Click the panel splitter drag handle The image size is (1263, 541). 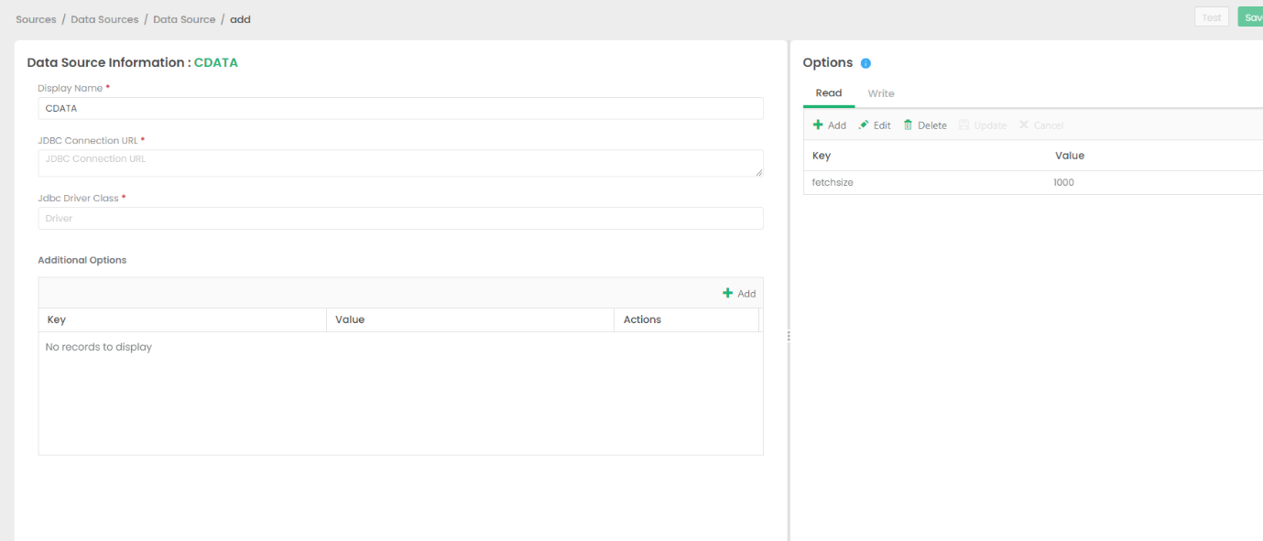(x=788, y=337)
